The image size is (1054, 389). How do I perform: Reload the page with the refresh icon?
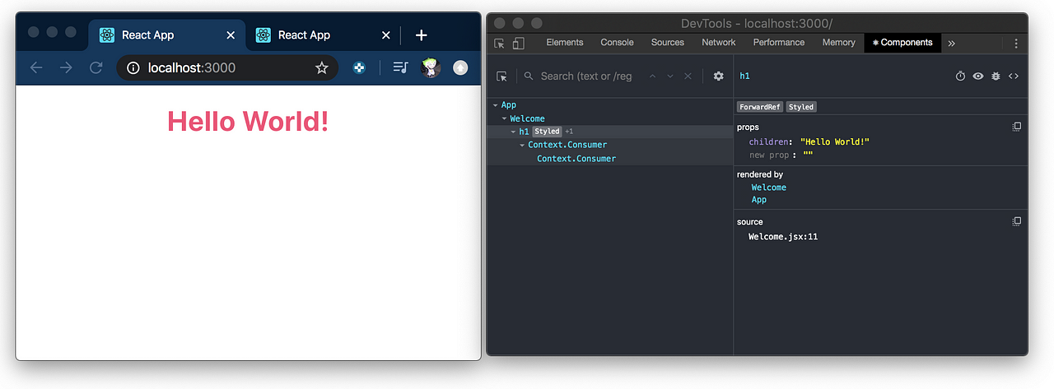[x=96, y=67]
